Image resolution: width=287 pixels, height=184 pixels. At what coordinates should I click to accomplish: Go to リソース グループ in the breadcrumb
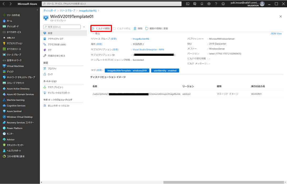click(67, 11)
